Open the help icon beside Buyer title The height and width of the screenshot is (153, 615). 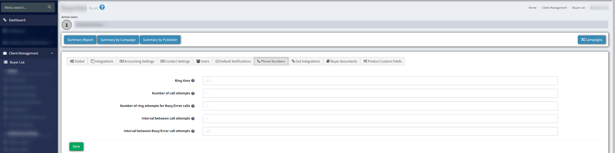click(x=102, y=7)
